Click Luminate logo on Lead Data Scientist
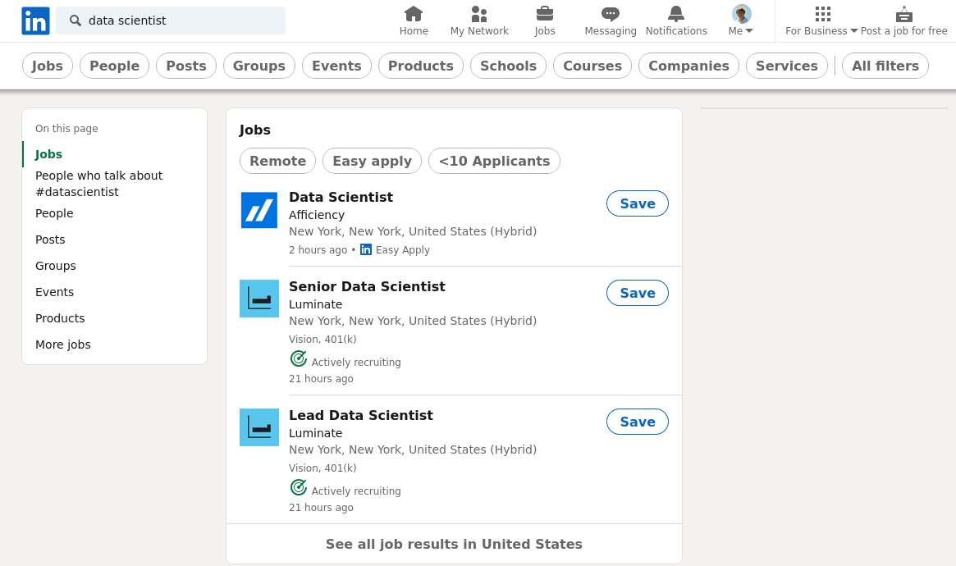 coord(259,427)
